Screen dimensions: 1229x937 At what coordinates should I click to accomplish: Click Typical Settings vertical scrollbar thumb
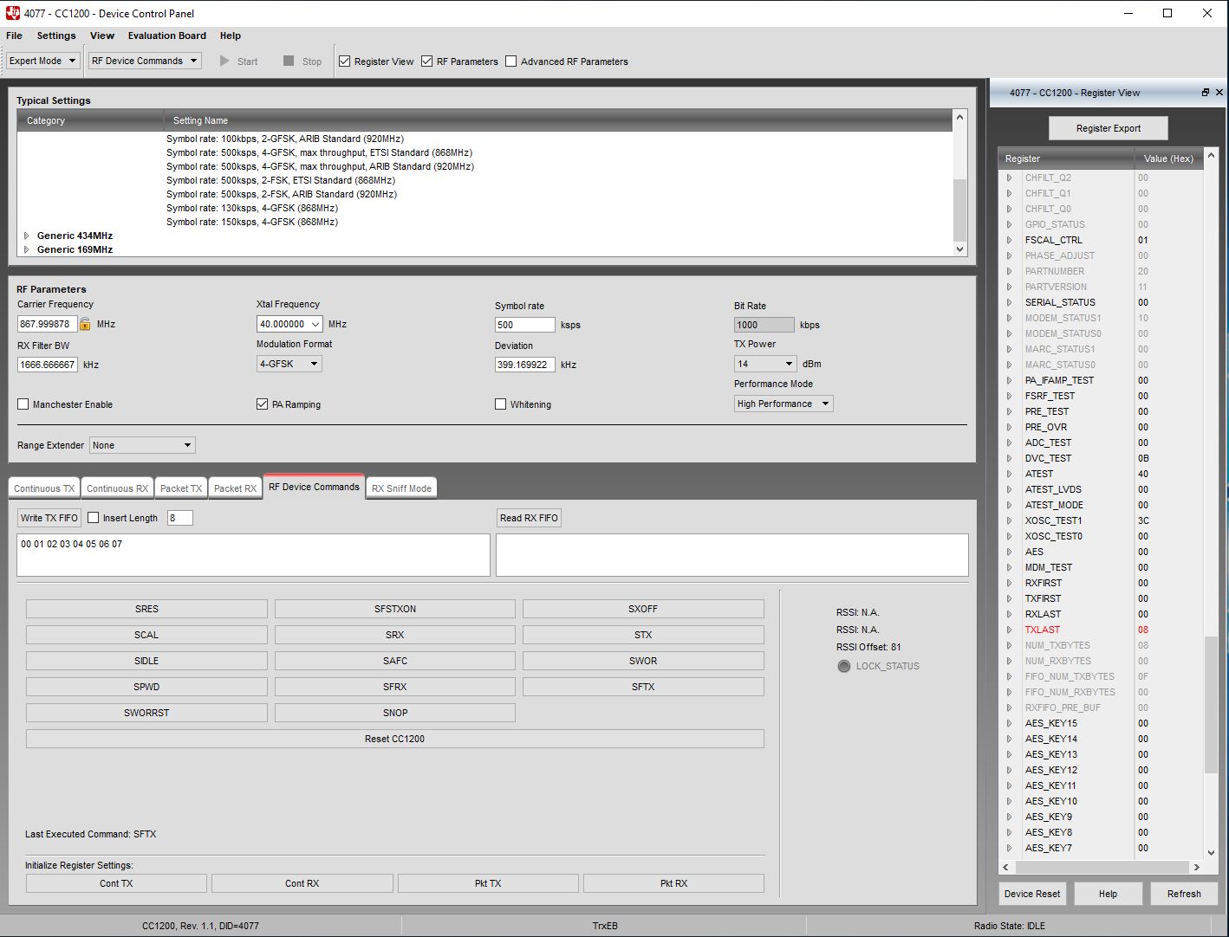click(959, 210)
